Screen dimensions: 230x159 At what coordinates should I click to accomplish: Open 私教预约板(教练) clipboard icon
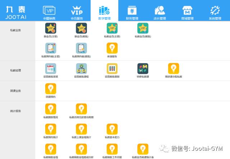[82, 48]
